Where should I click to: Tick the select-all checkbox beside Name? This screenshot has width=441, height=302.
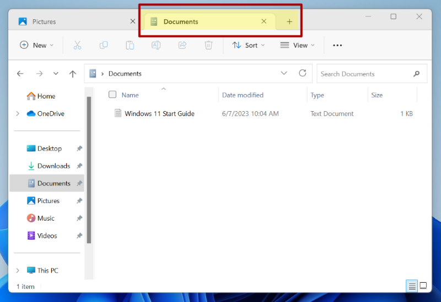tap(112, 95)
